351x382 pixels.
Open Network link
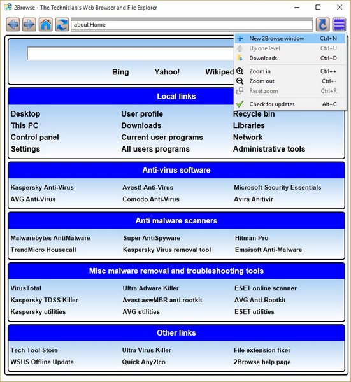[248, 137]
